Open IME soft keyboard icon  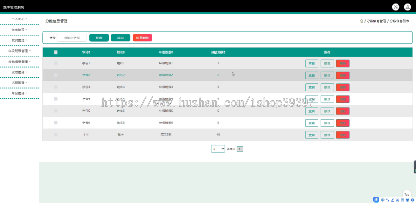tap(402, 200)
